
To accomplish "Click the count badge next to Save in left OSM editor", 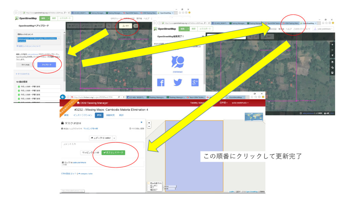I will click(x=136, y=26).
